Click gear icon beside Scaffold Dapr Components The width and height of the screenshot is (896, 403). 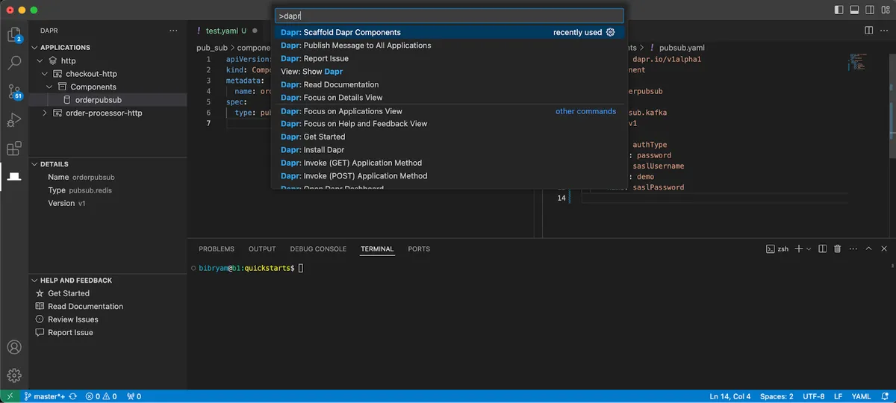point(610,33)
